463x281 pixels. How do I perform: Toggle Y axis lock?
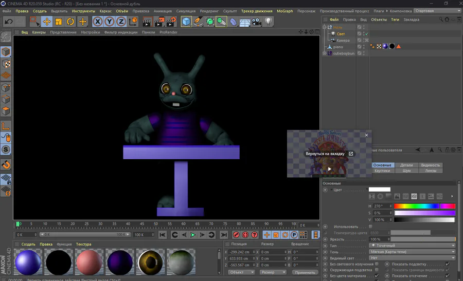click(x=110, y=22)
